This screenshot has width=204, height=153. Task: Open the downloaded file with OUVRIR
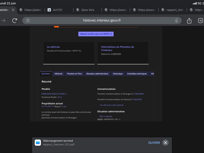154,143
